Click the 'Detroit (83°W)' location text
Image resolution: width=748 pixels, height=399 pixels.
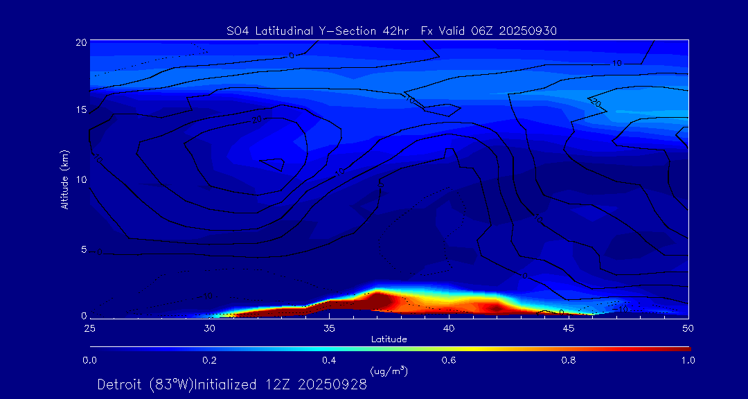[x=145, y=384]
